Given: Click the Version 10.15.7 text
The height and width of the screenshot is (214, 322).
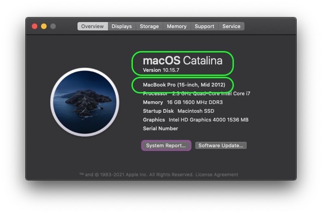Looking at the screenshot, I should click(161, 70).
